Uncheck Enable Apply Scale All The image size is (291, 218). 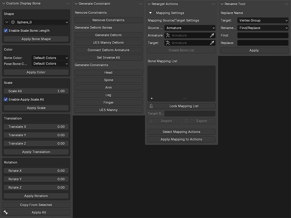[x=6, y=99]
